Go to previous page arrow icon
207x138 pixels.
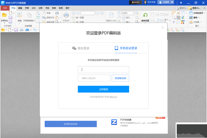[x=78, y=13]
